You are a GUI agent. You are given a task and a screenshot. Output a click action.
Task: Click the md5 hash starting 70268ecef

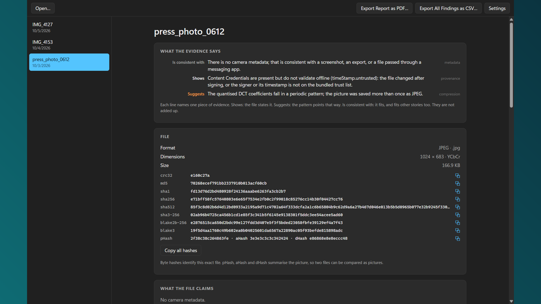pyautogui.click(x=229, y=183)
